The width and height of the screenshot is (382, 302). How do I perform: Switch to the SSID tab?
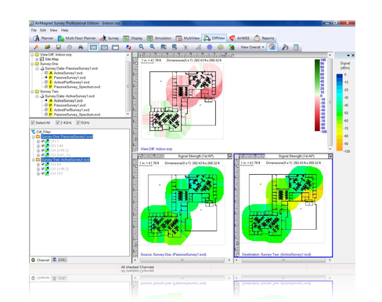pyautogui.click(x=59, y=260)
